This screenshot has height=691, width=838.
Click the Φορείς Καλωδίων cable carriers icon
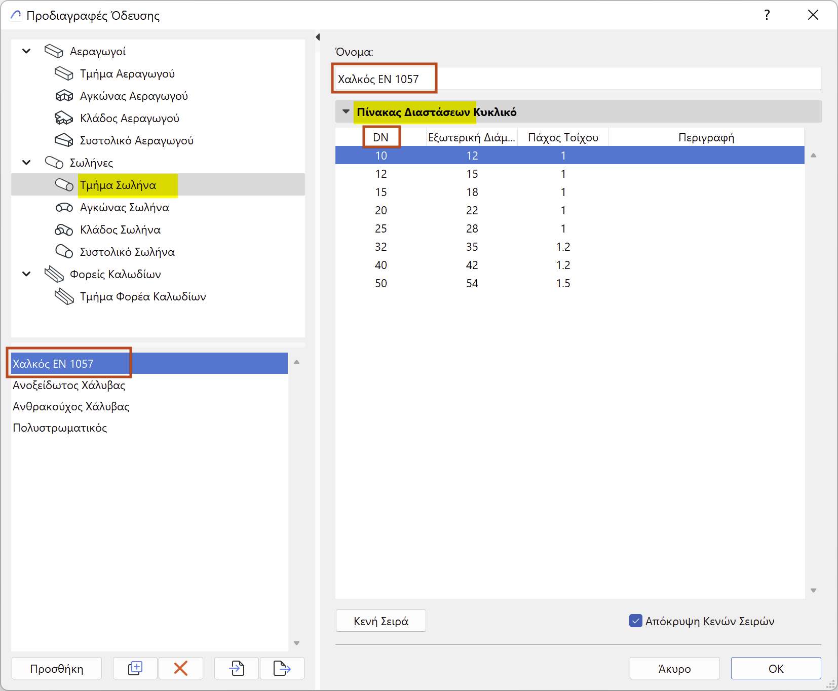[54, 274]
